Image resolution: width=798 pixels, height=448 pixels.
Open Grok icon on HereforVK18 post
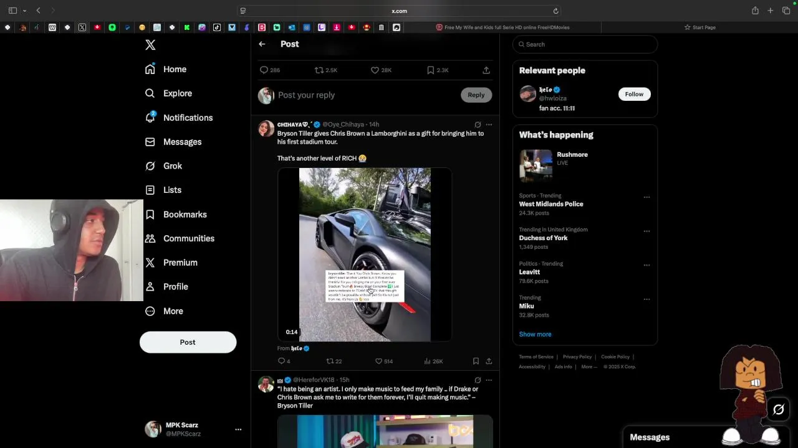[x=478, y=380]
